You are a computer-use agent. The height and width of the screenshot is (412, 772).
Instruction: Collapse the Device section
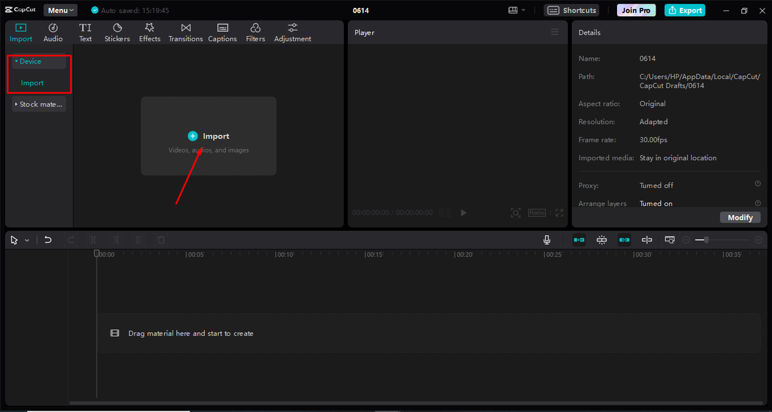pos(39,61)
